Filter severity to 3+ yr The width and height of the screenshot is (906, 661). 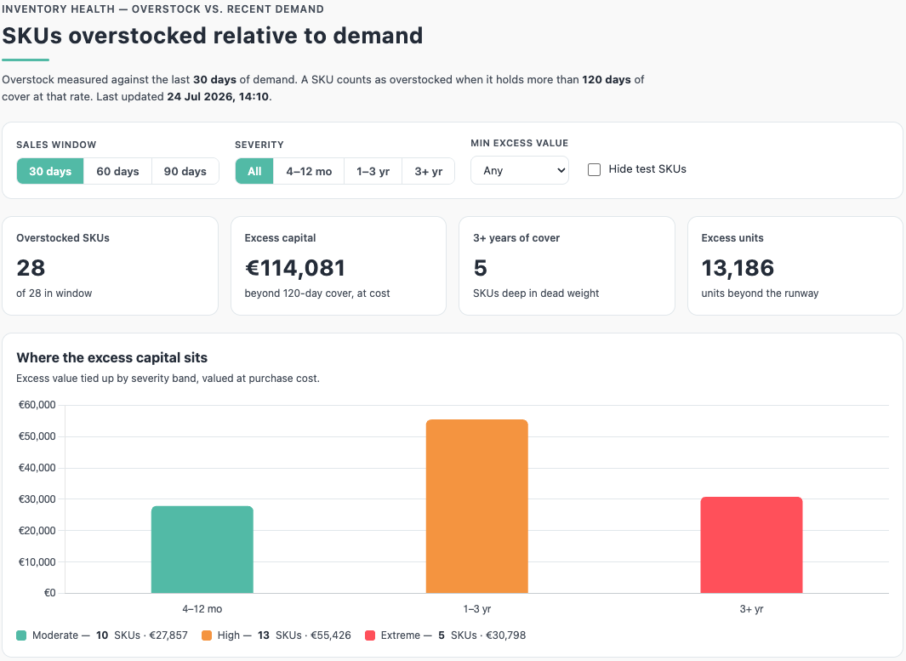tap(428, 171)
